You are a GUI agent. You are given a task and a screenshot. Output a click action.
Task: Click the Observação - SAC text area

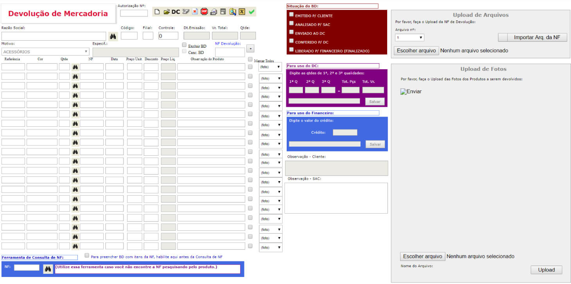(336, 198)
